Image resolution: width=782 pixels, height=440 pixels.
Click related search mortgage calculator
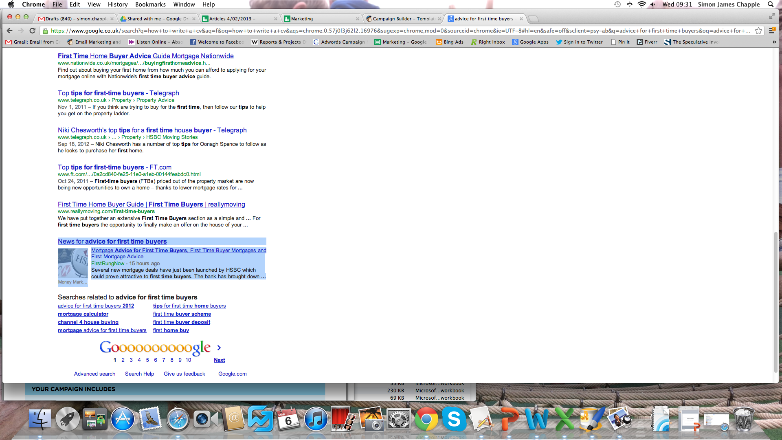click(83, 314)
